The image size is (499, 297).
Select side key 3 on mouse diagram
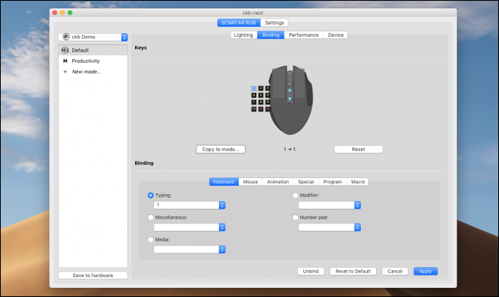[x=268, y=88]
